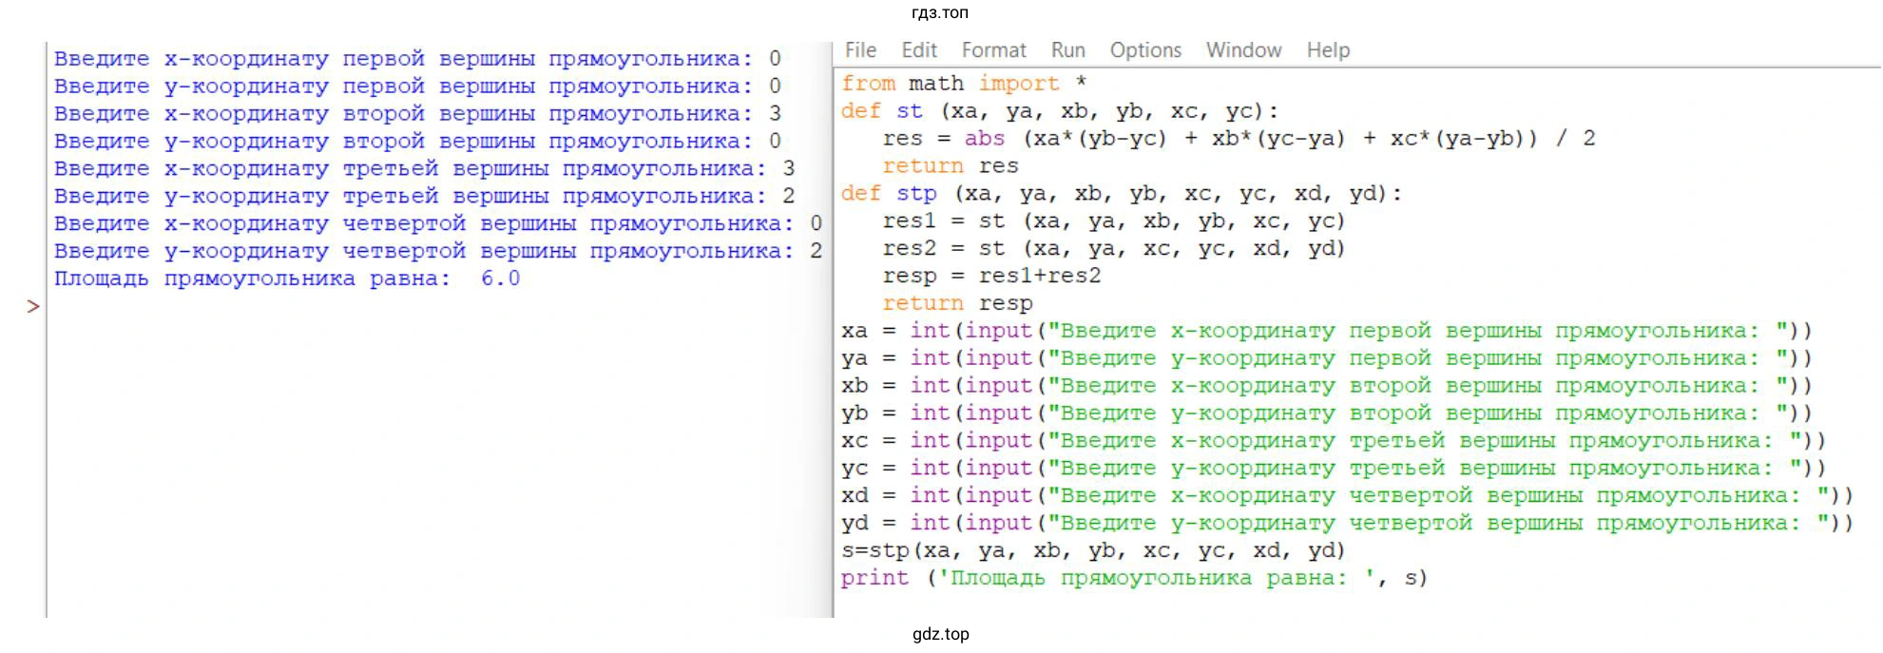Open the Options menu
The height and width of the screenshot is (653, 1883).
(1145, 50)
